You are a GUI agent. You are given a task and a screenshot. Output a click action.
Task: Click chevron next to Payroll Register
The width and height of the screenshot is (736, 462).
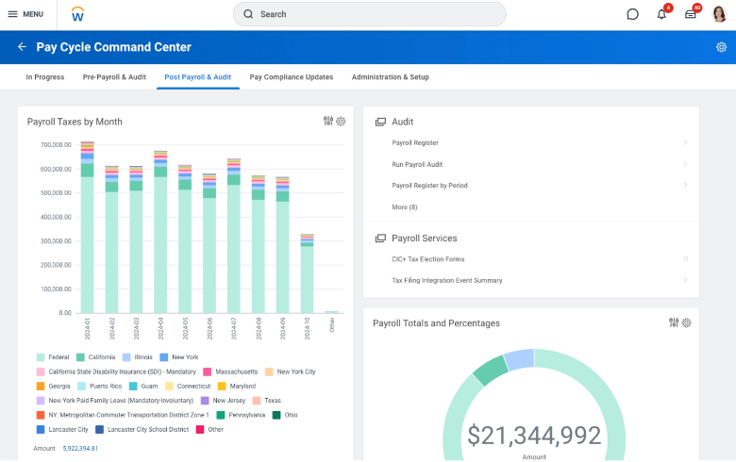685,142
